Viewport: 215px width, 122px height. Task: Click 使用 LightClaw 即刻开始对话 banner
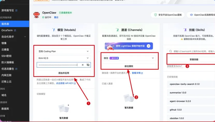tap(129, 46)
